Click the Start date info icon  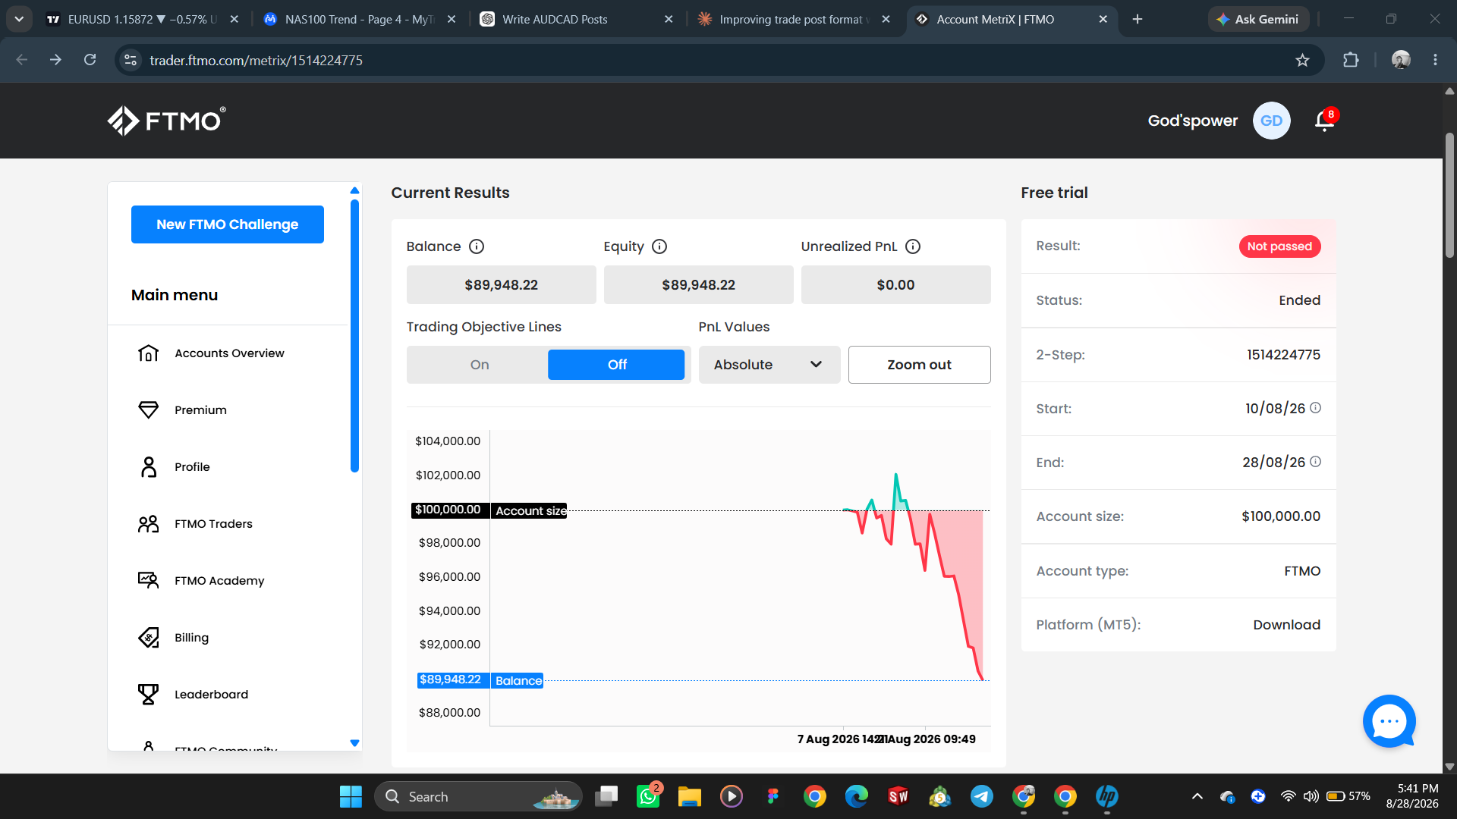1316,408
